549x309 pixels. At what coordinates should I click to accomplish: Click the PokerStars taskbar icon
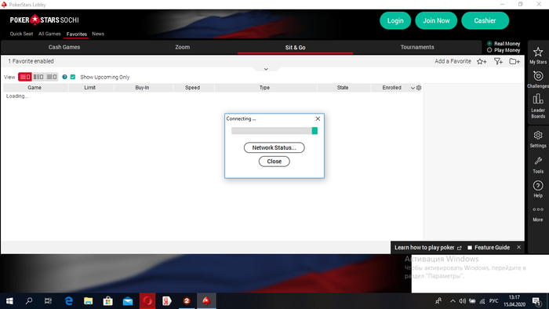coord(206,300)
